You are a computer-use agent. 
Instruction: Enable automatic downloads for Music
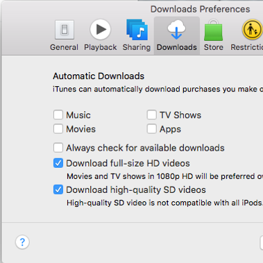click(58, 114)
